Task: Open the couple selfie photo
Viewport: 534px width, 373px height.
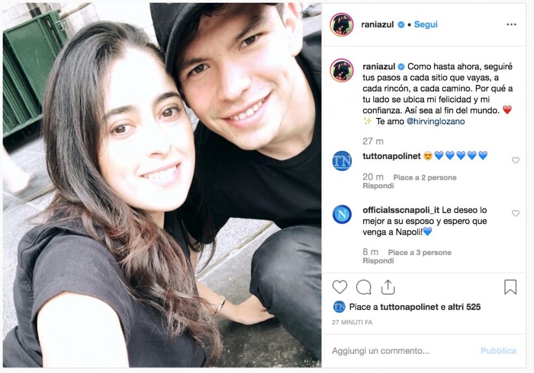Action: pos(162,185)
